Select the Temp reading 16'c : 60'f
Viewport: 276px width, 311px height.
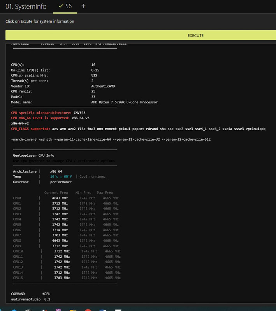coord(61,176)
